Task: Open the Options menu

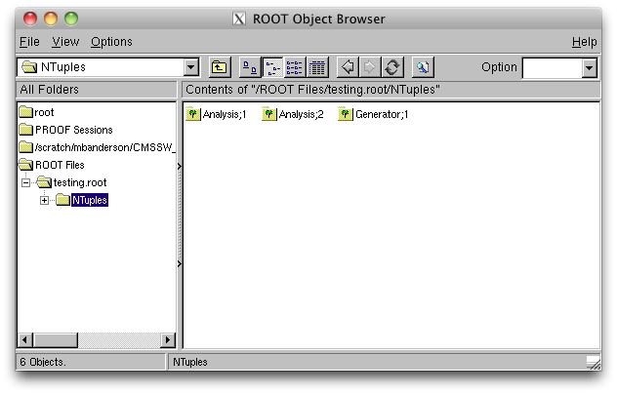Action: [111, 42]
